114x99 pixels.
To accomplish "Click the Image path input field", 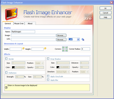I will click(33, 35).
